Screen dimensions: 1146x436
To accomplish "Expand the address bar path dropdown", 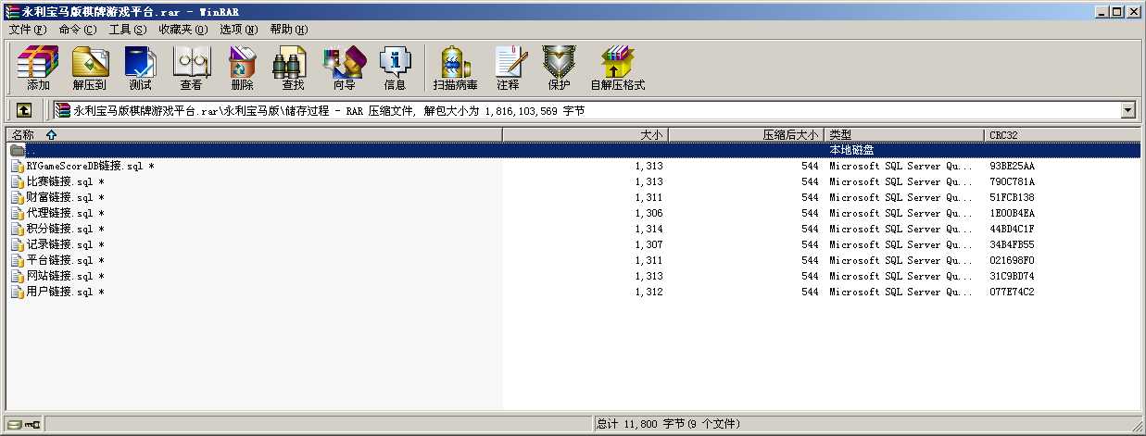I will point(1127,110).
